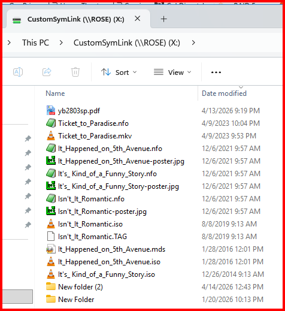Viewport: 285px width, 311px height.
Task: Click the Share toolbar icon
Action: (47, 72)
